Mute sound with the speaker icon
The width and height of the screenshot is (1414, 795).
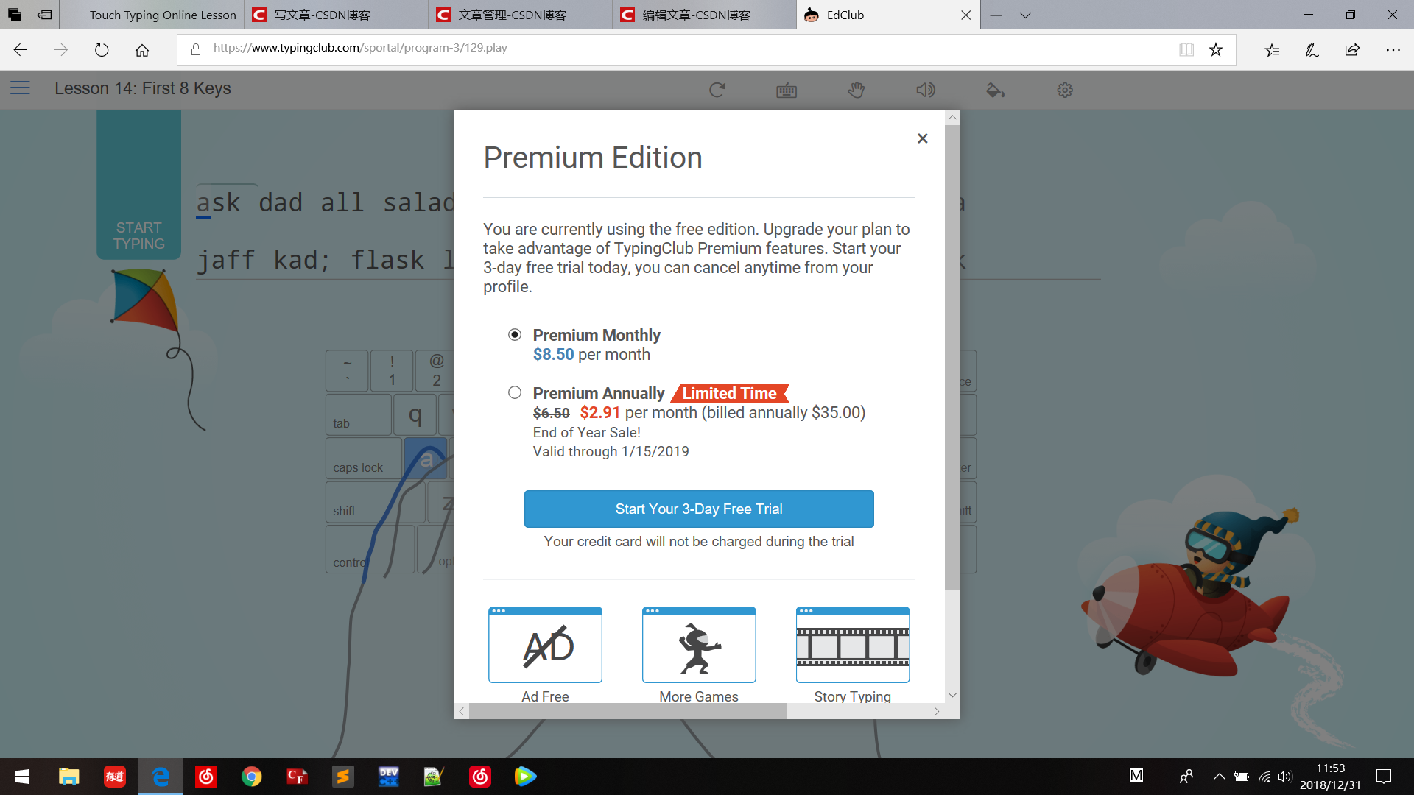point(926,90)
